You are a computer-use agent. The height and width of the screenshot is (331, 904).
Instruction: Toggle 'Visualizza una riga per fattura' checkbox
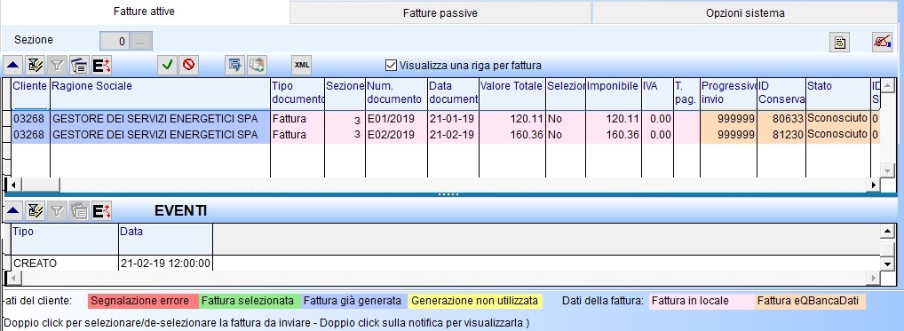pos(392,66)
